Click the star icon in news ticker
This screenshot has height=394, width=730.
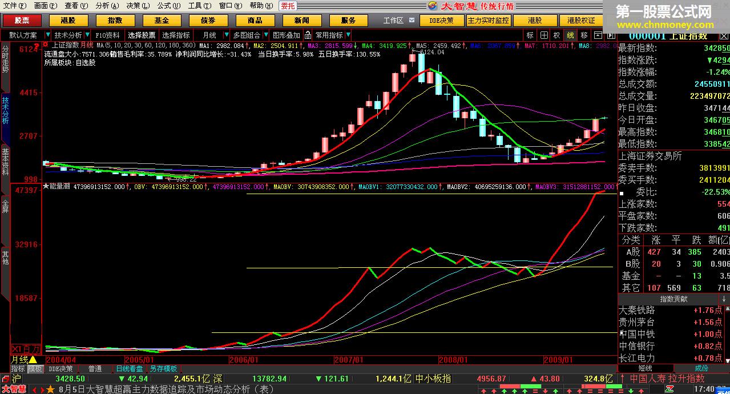[x=50, y=389]
